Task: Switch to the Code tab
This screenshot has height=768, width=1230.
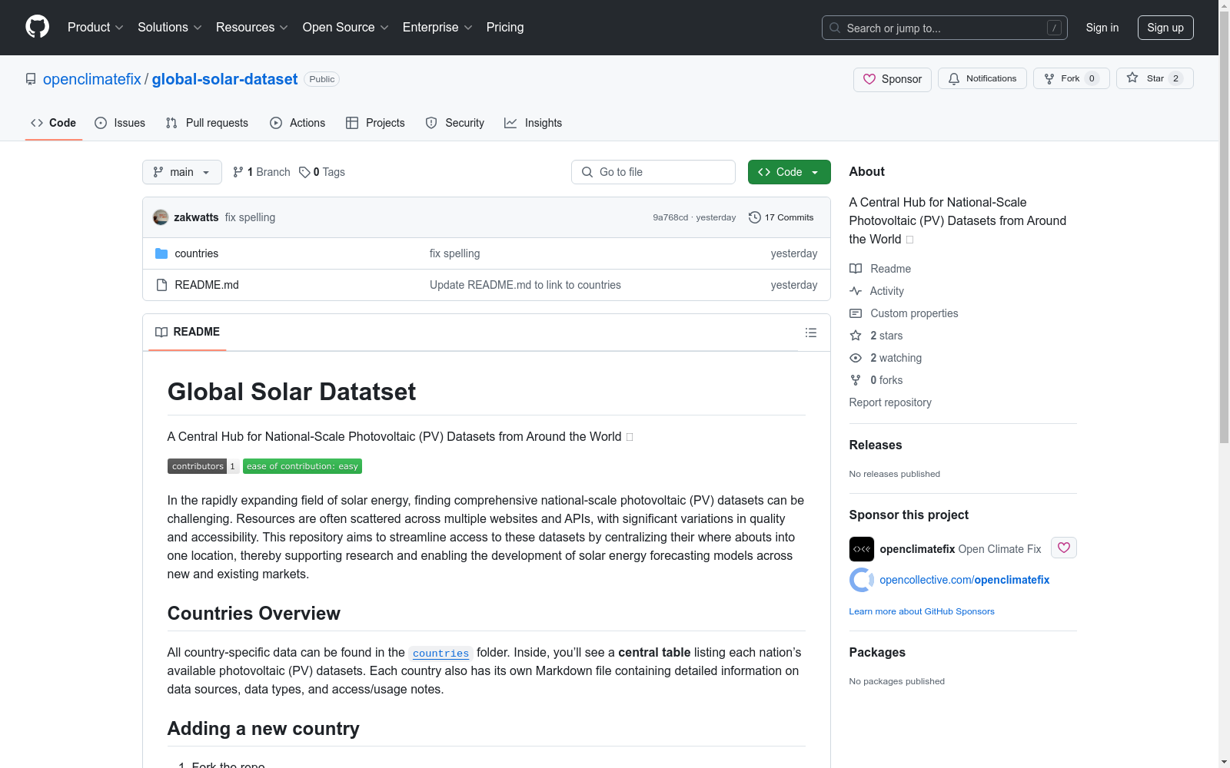Action: (x=54, y=123)
